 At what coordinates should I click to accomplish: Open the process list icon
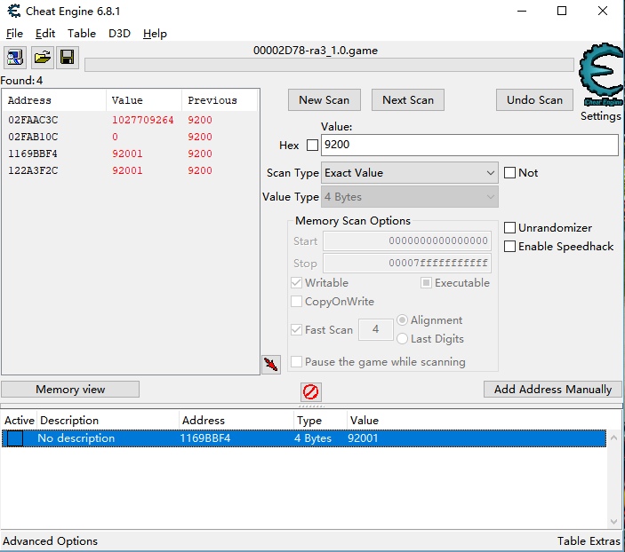(x=15, y=58)
